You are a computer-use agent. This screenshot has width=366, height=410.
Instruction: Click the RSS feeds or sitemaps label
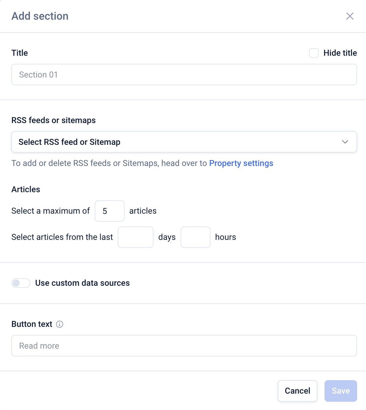54,120
